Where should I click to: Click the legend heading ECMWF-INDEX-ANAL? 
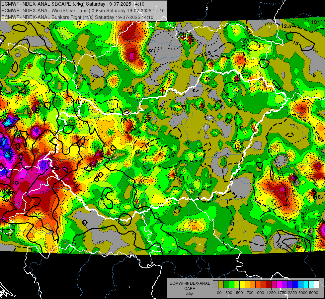coord(190,283)
